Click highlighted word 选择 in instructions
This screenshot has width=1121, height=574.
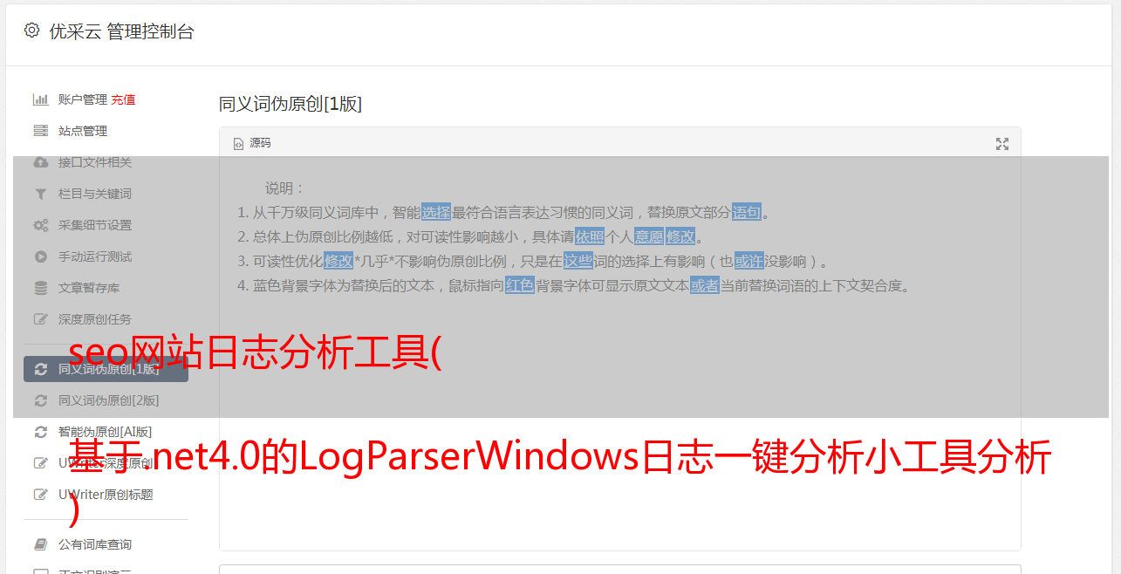click(x=436, y=212)
